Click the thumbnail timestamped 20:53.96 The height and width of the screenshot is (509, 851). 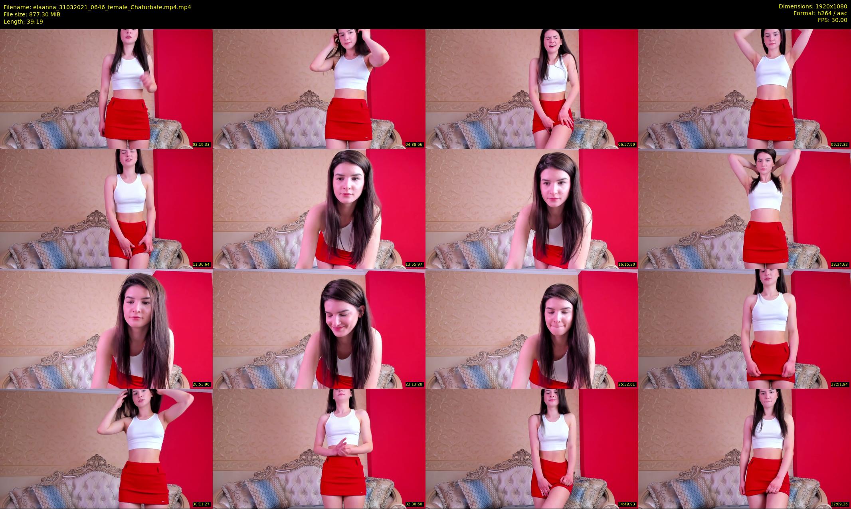106,328
